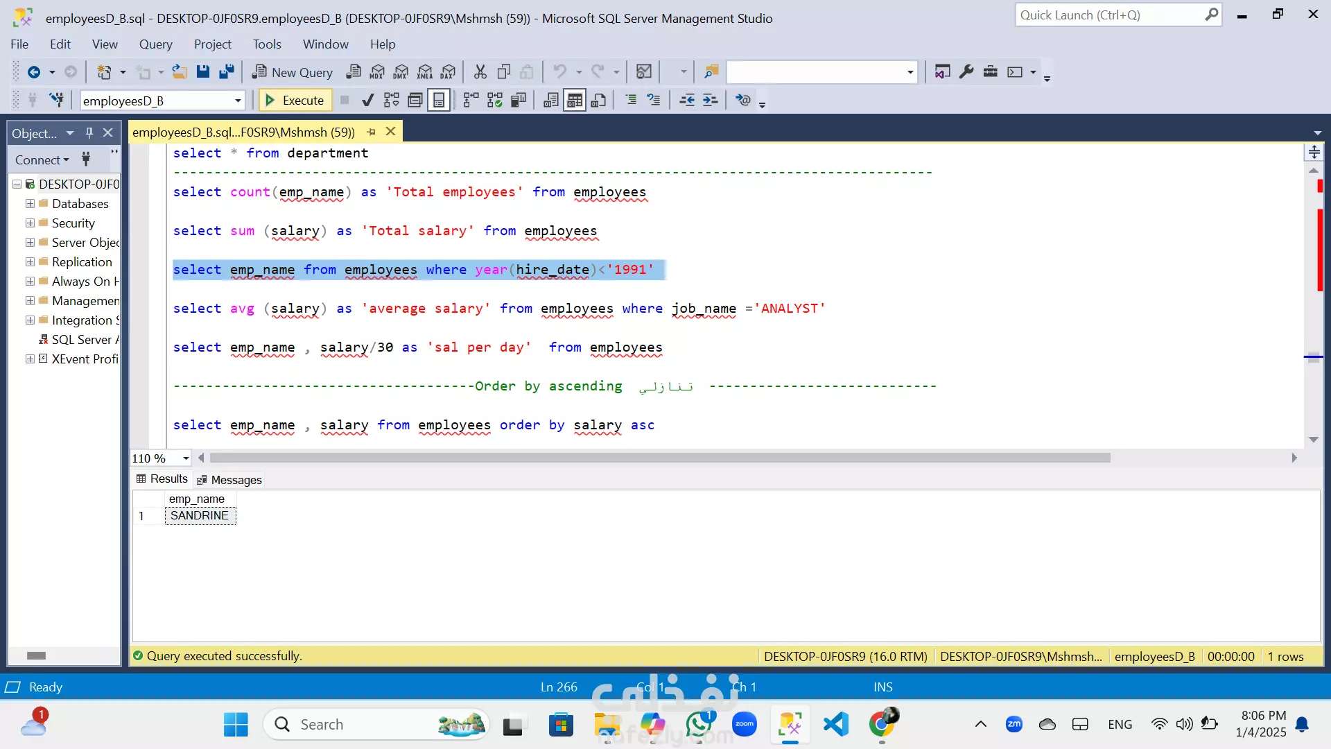Toggle Results to Text output mode
The width and height of the screenshot is (1331, 749).
551,101
